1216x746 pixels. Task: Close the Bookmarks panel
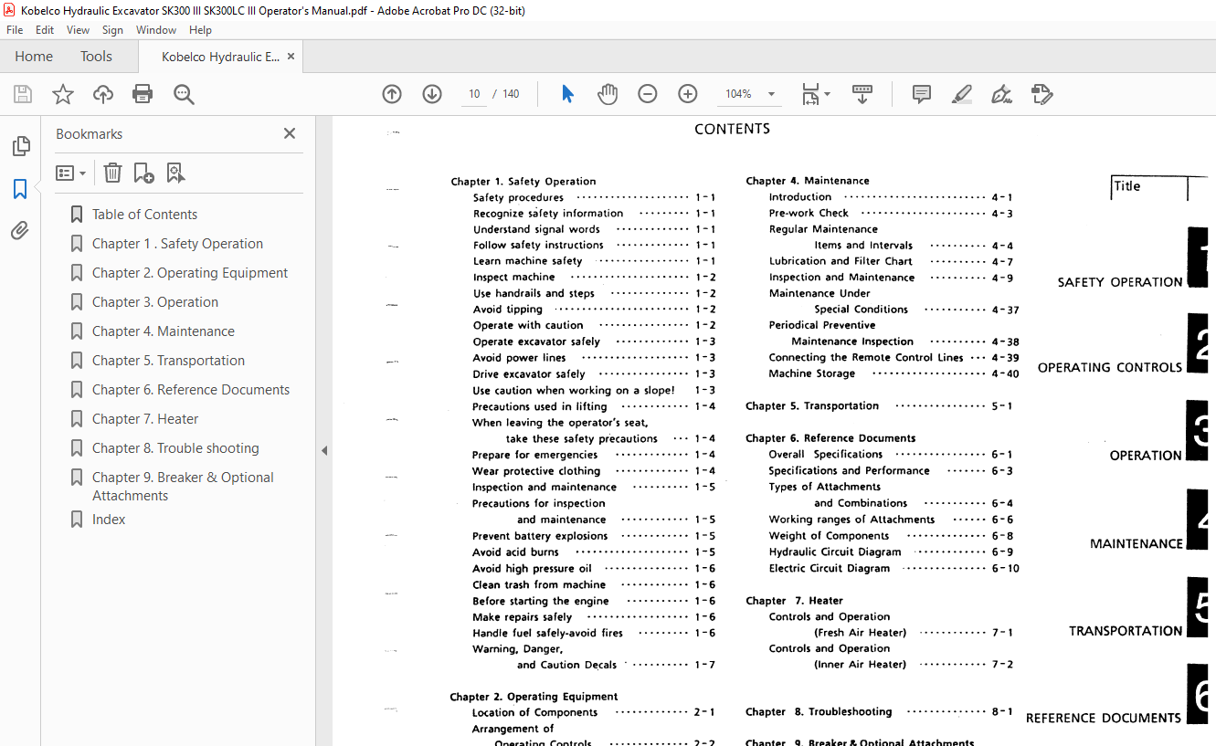[290, 133]
